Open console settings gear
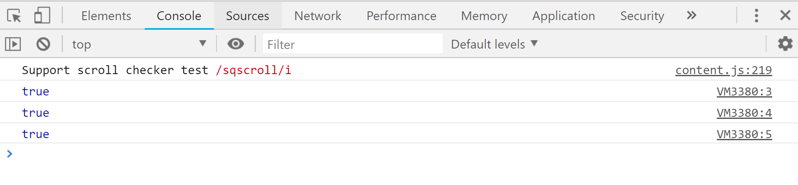This screenshot has width=798, height=185. pyautogui.click(x=785, y=44)
